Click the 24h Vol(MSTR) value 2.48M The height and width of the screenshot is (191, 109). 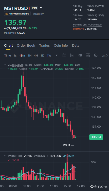click(x=91, y=10)
